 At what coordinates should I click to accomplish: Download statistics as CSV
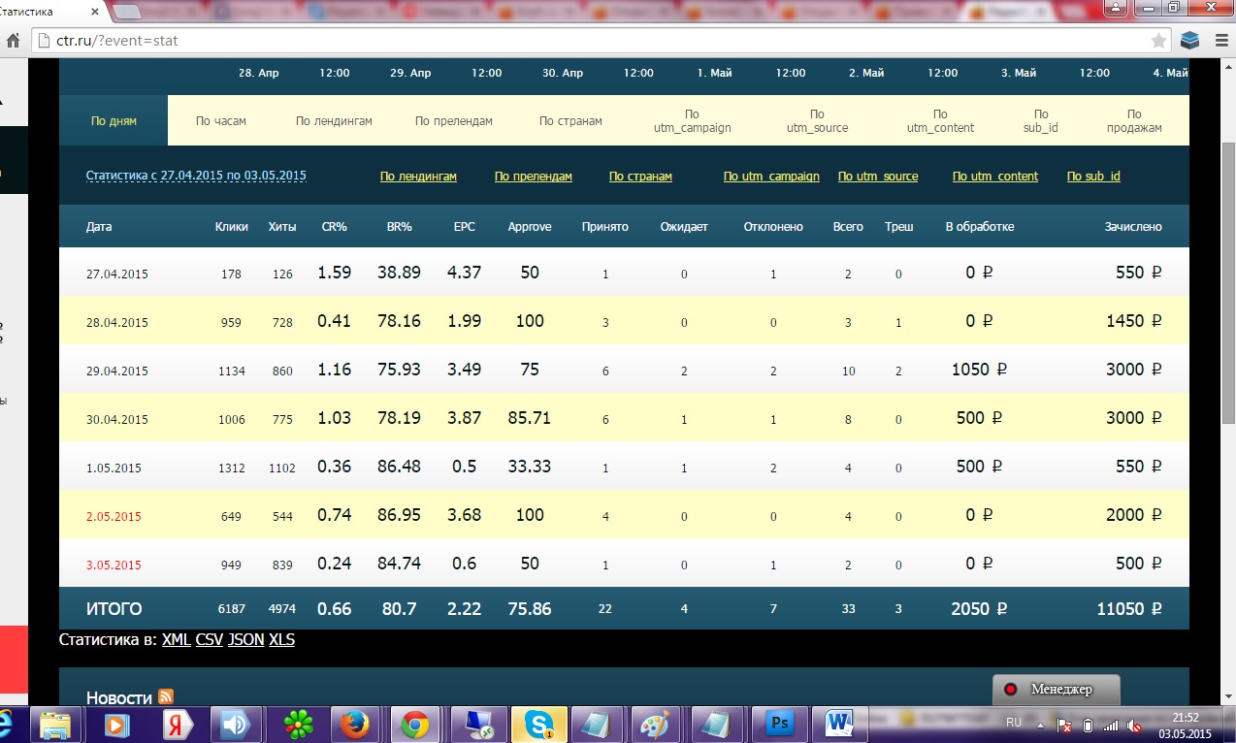(x=209, y=640)
